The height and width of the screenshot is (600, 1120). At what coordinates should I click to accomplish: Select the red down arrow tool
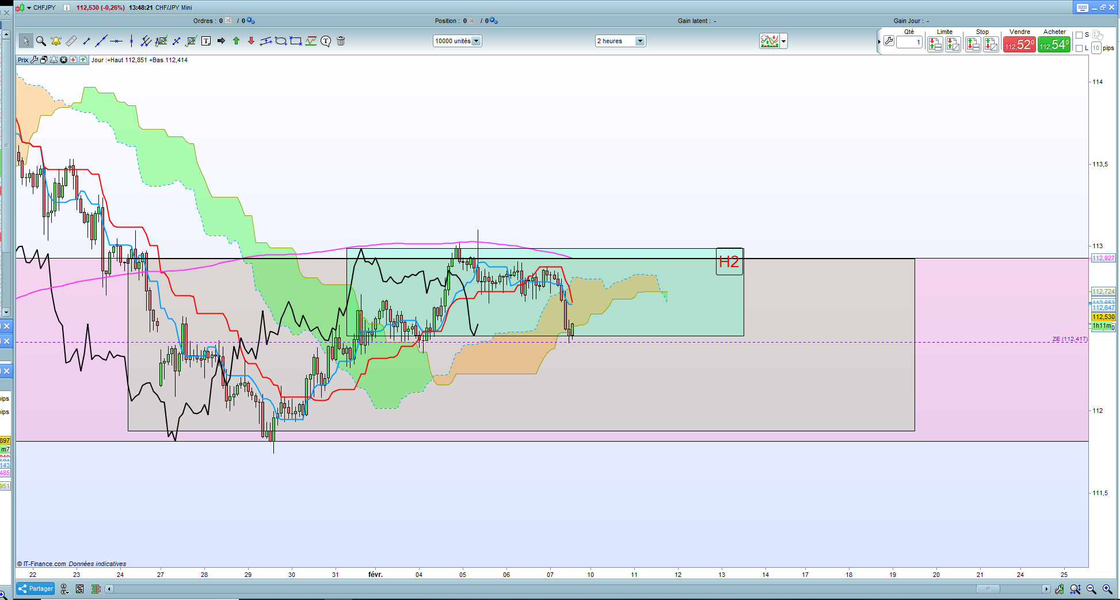[x=251, y=41]
